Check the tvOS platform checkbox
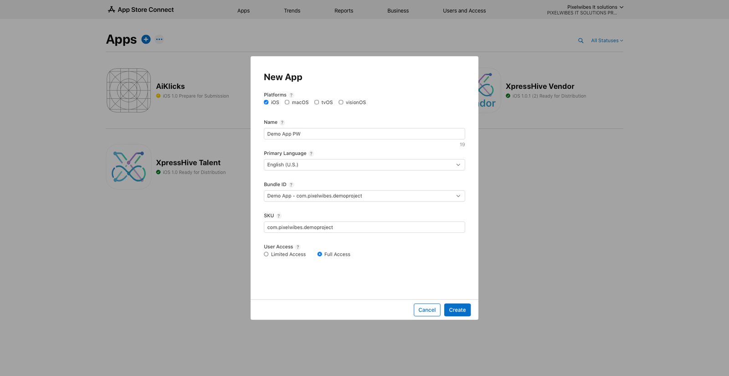The width and height of the screenshot is (729, 376). (x=317, y=103)
